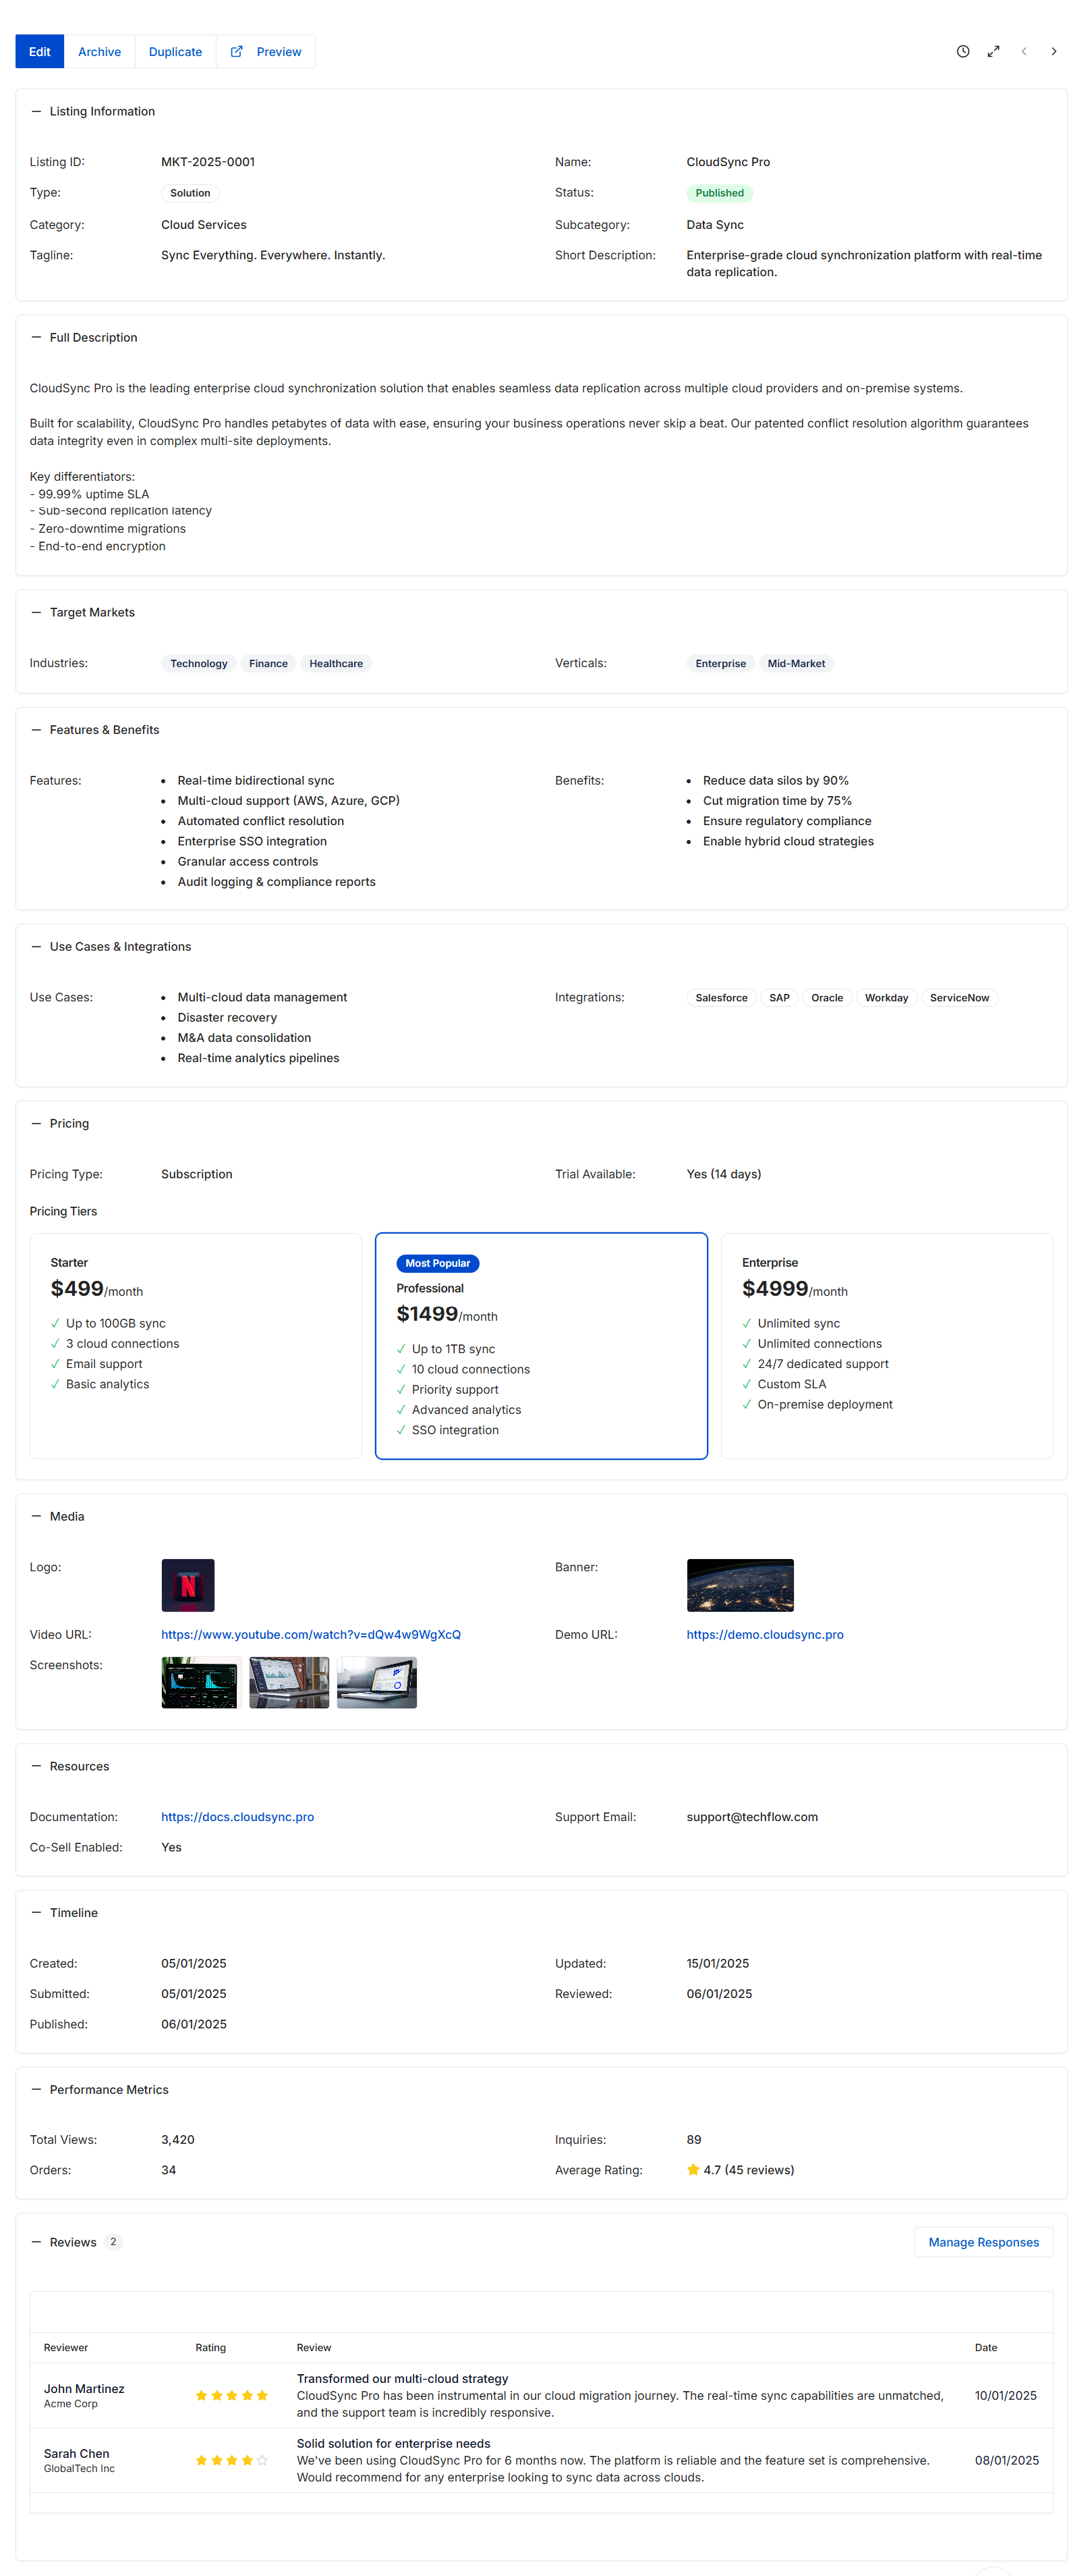Open history clock icon
1088x2576 pixels.
click(x=963, y=52)
